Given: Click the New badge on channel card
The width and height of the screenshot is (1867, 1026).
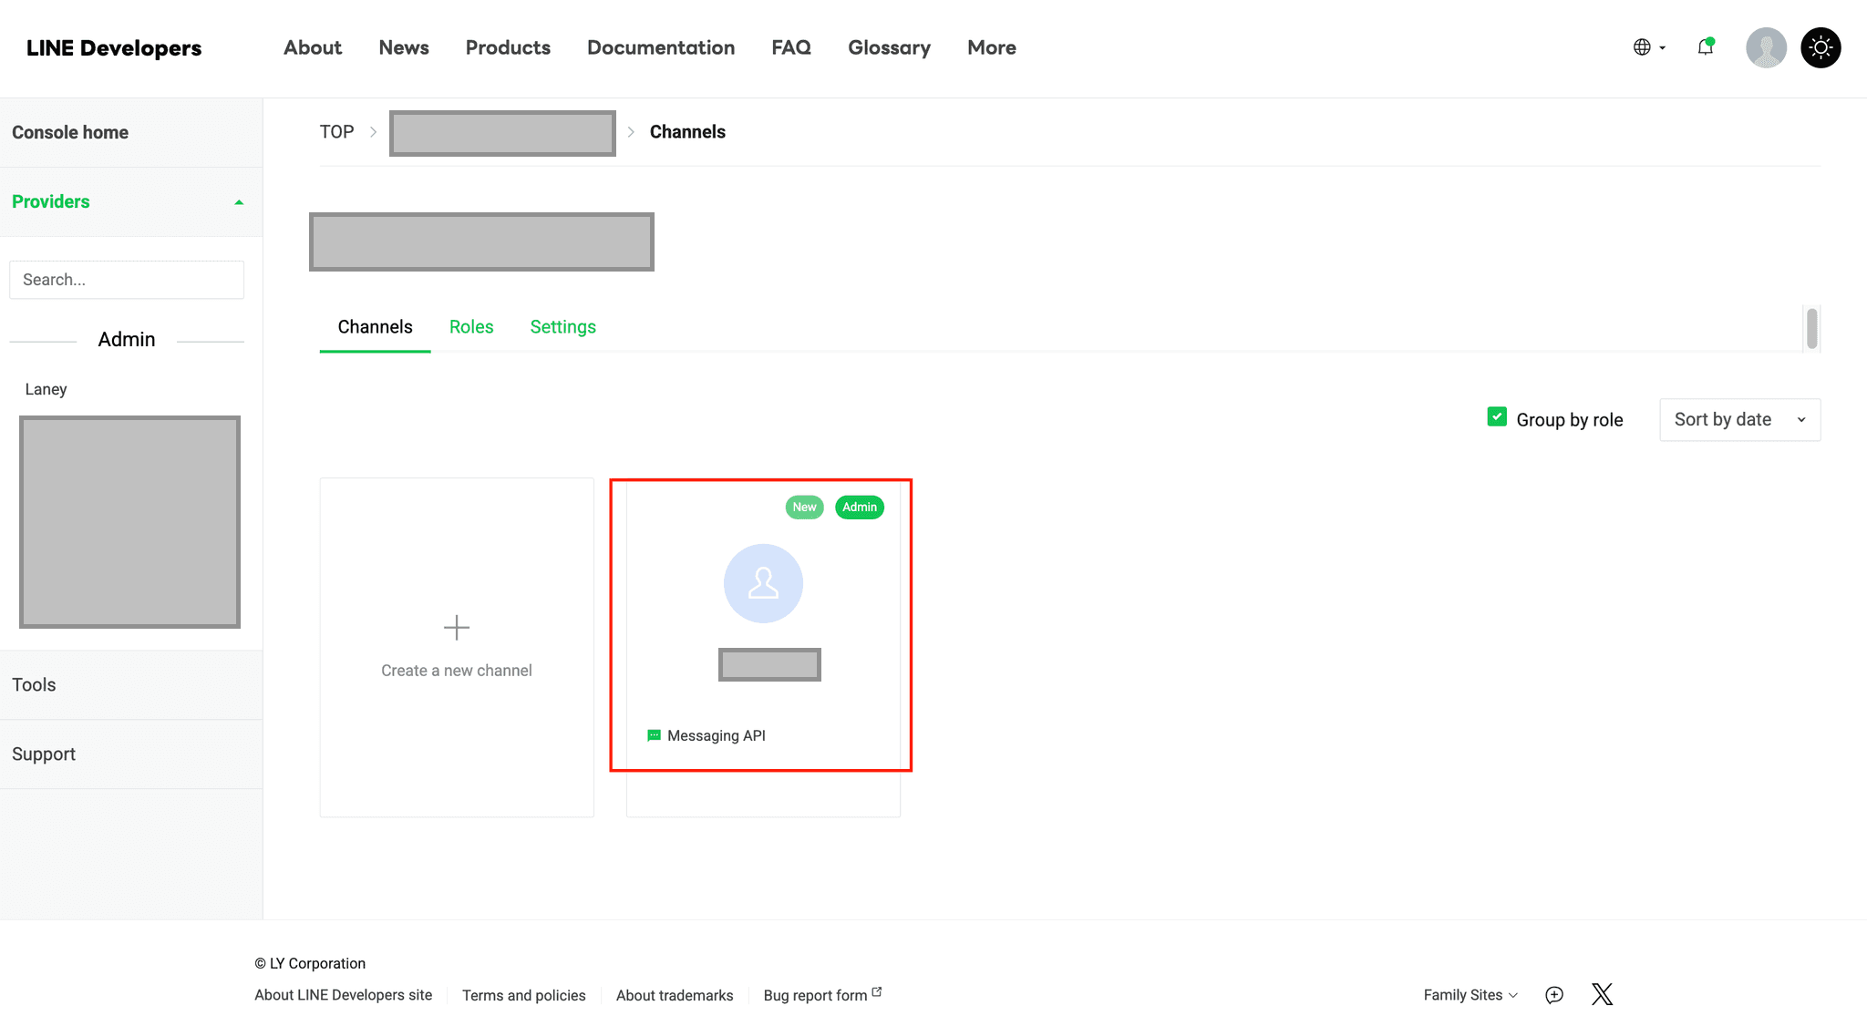Looking at the screenshot, I should coord(804,508).
